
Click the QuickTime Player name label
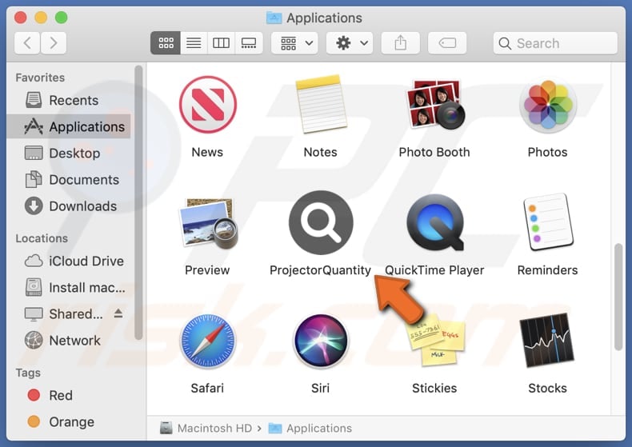click(x=434, y=270)
